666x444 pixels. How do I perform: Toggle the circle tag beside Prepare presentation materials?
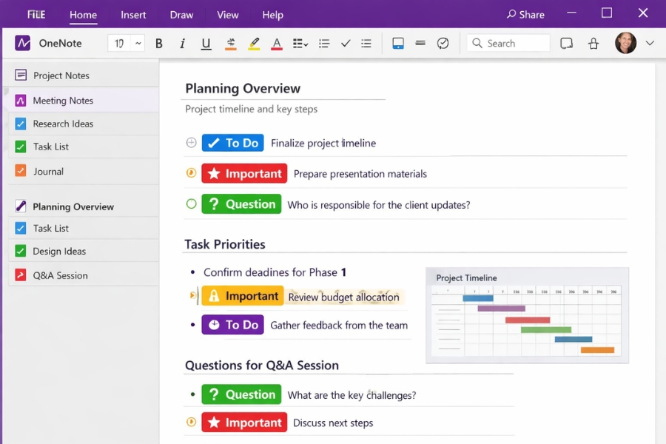(191, 173)
